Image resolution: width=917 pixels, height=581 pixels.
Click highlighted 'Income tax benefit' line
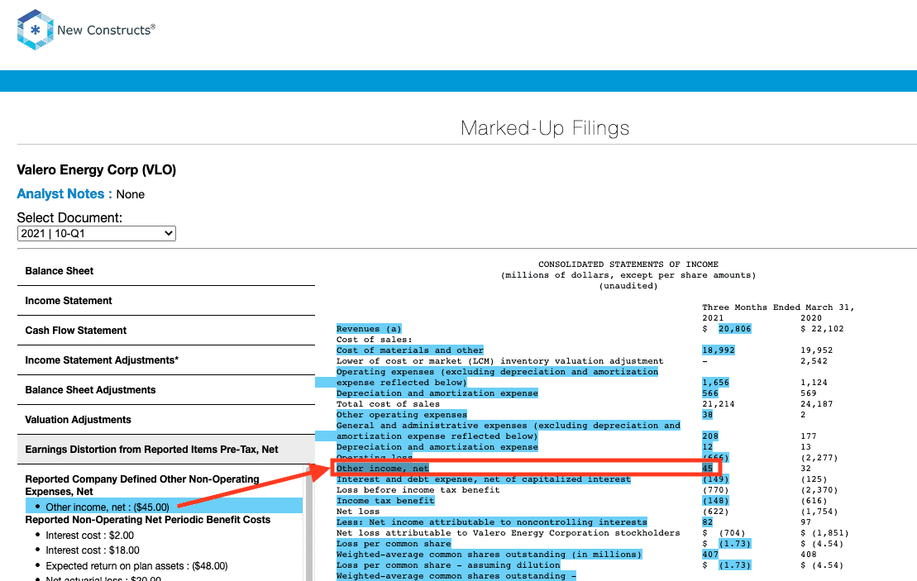click(x=385, y=501)
